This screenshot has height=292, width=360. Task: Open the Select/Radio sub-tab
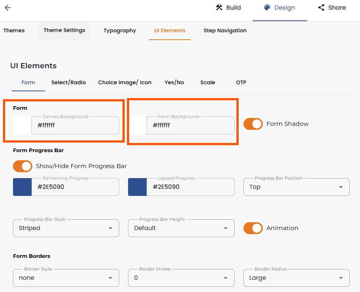[x=68, y=82]
